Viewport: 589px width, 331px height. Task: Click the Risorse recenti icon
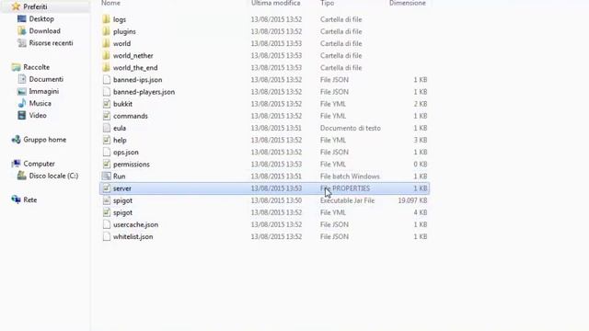click(x=22, y=43)
